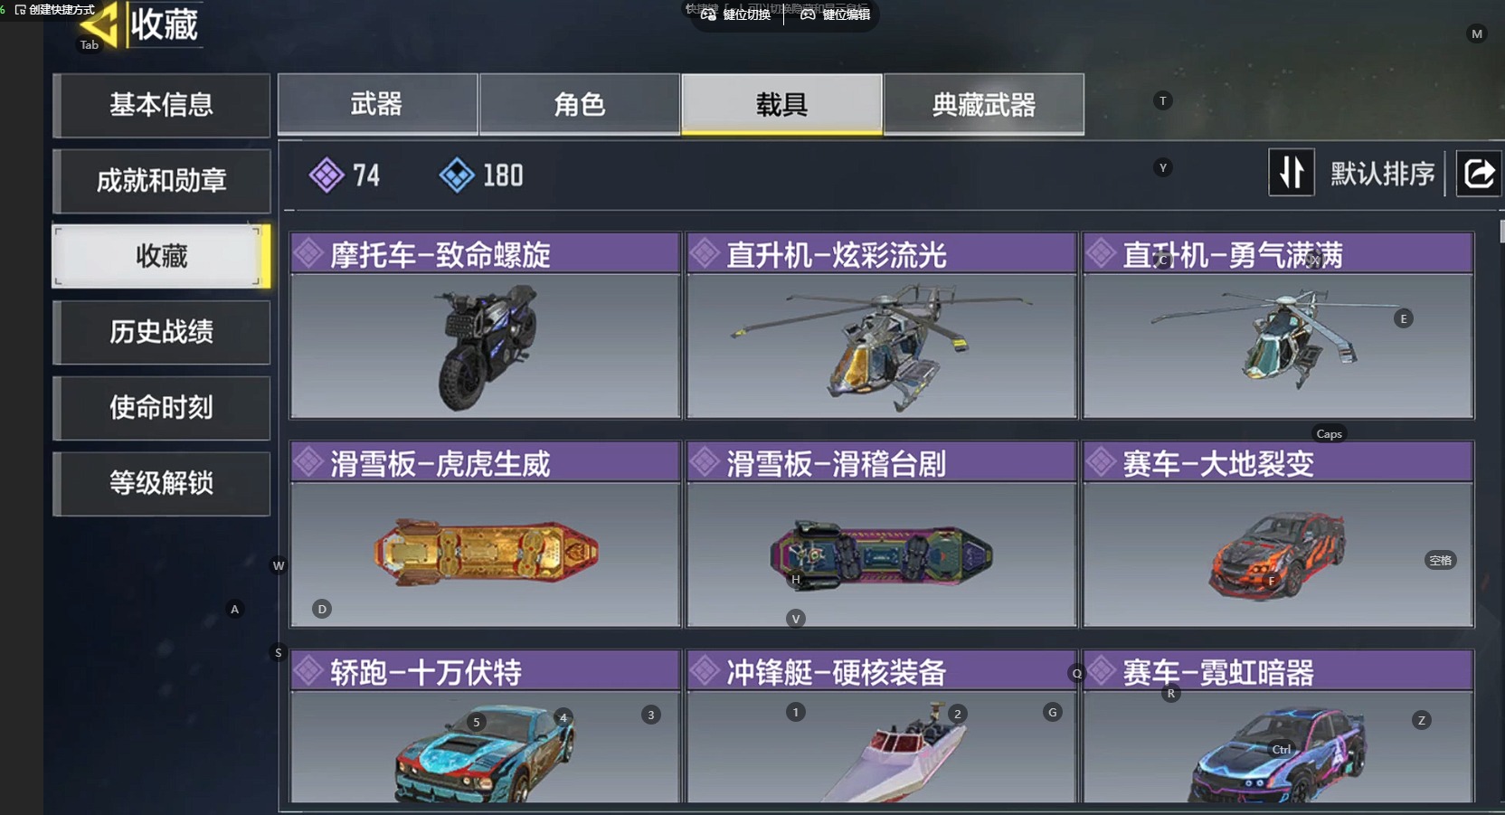Select the 直升机-炫彩流光 helicopter card
Viewport: 1505px width, 815px height.
tap(882, 326)
